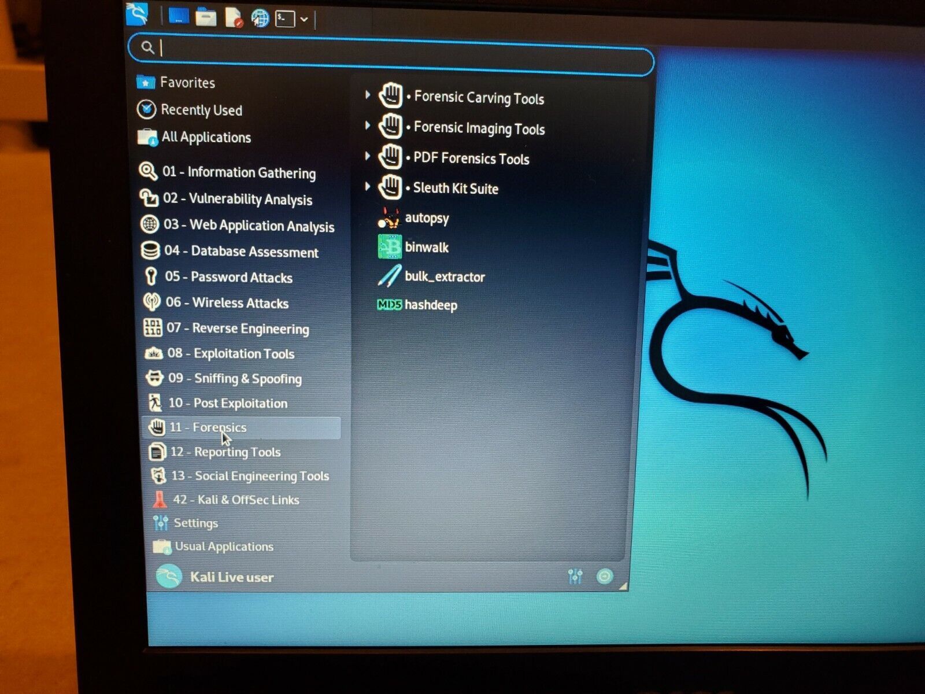Image resolution: width=925 pixels, height=694 pixels.
Task: Click the Kali Live user name
Action: [x=232, y=577]
